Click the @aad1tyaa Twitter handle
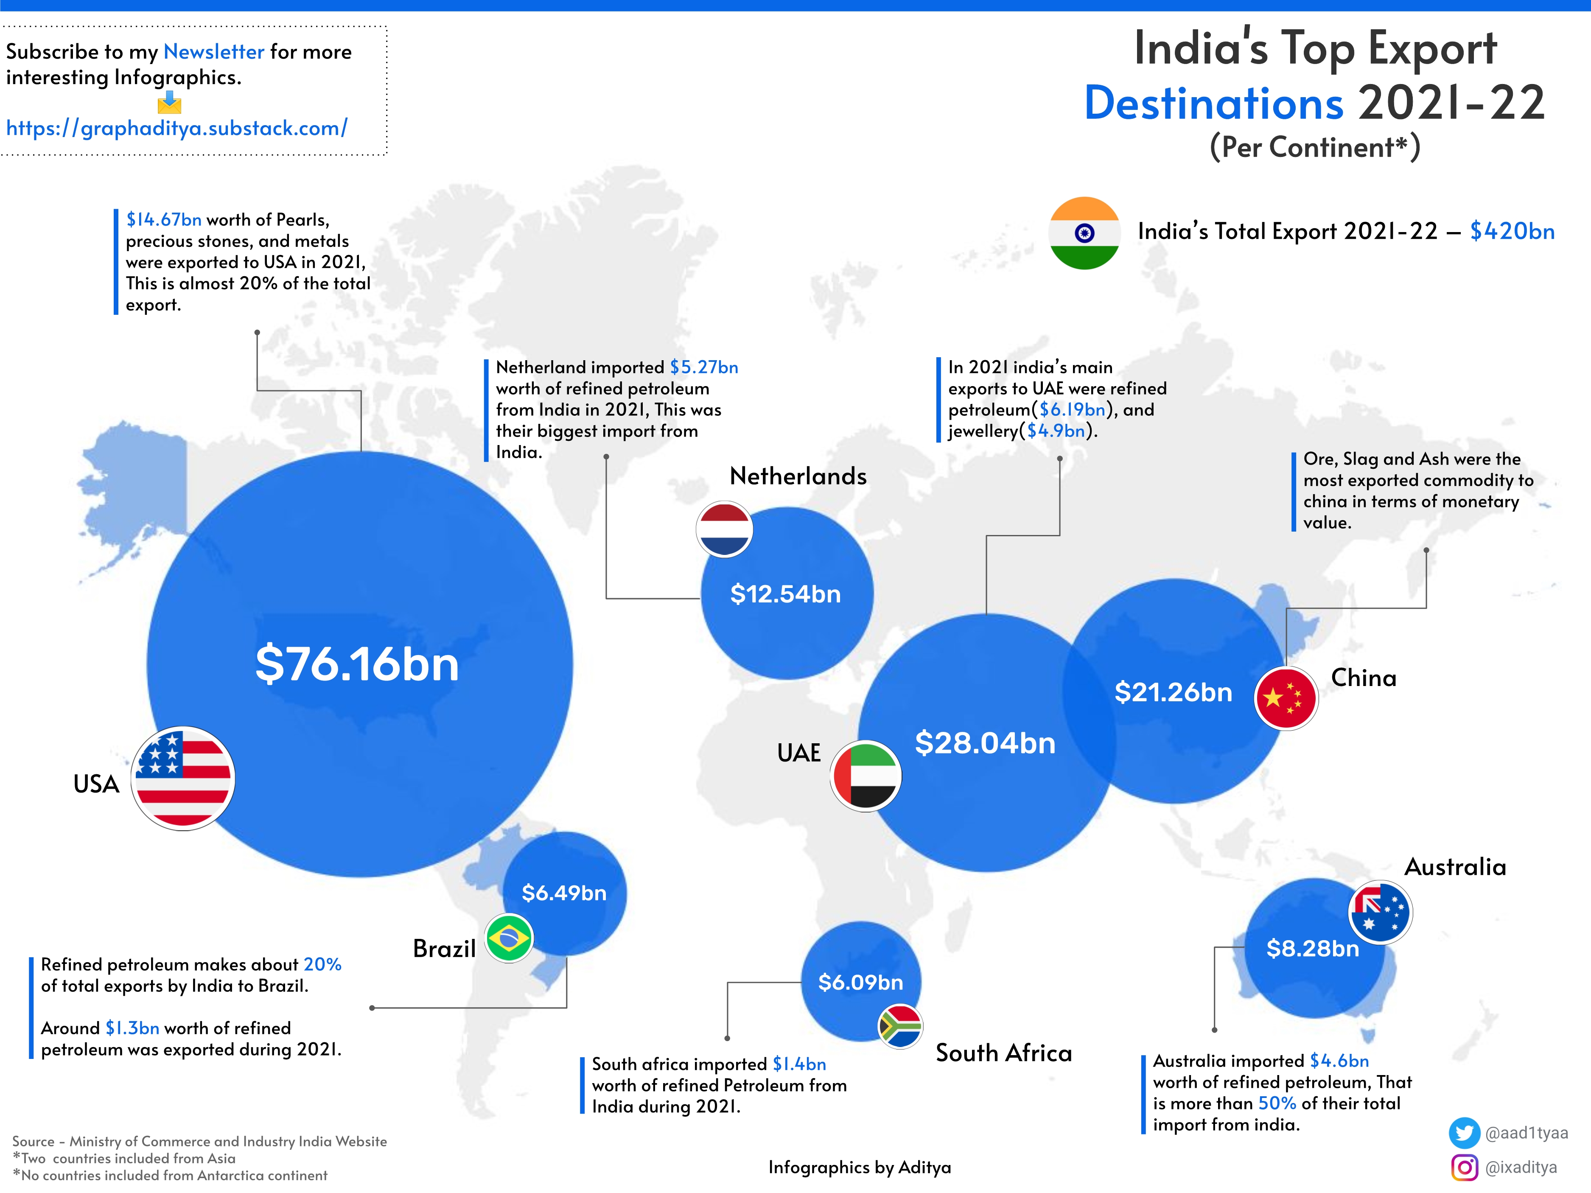 click(1526, 1133)
